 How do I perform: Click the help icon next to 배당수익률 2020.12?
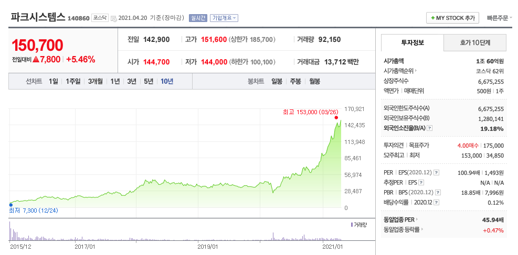tap(437, 202)
